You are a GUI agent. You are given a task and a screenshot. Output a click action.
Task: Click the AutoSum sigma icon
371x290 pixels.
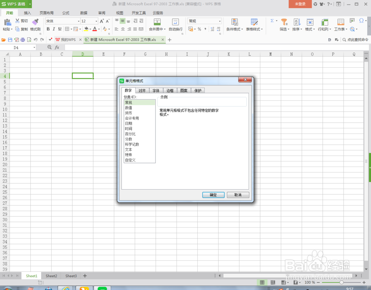click(272, 20)
